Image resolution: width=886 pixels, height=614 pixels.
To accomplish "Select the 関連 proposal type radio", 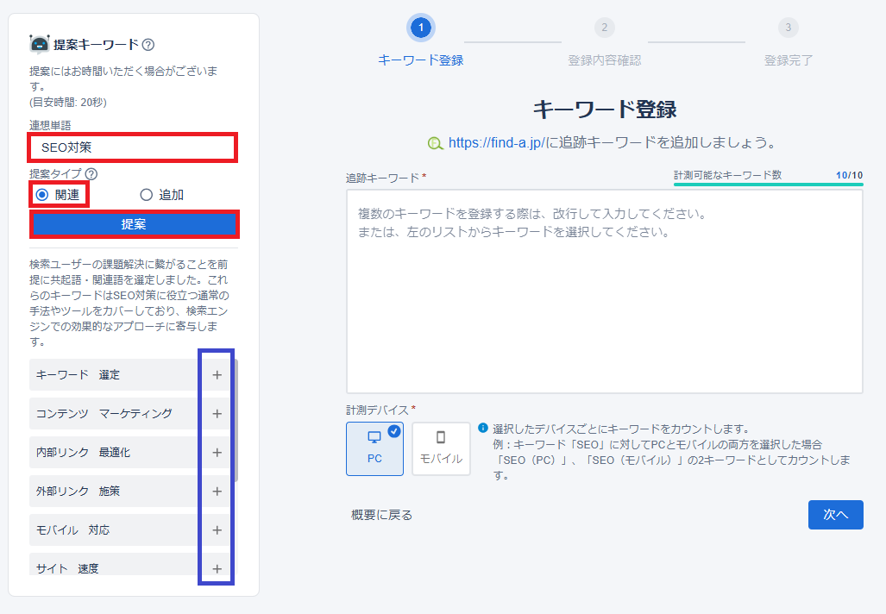I will [x=41, y=195].
